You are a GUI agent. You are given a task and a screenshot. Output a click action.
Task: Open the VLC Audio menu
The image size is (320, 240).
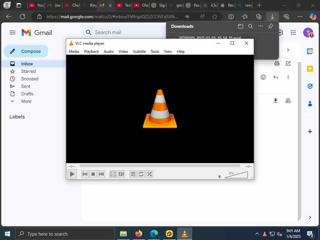(109, 52)
